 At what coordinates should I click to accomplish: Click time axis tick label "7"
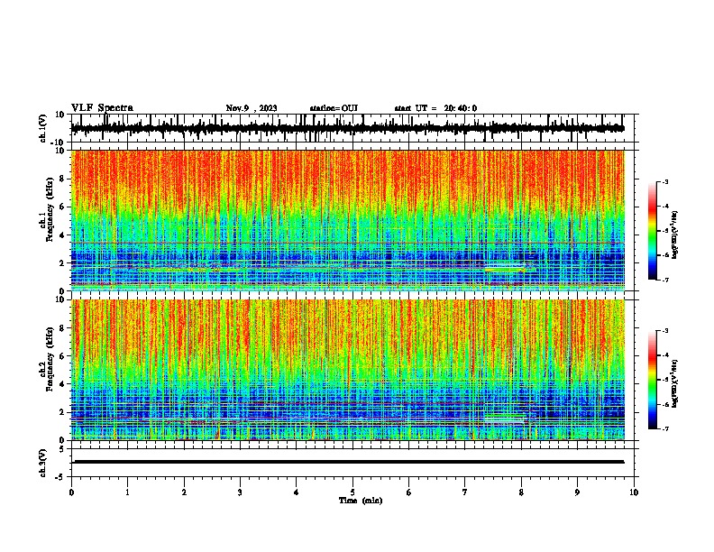click(x=465, y=492)
